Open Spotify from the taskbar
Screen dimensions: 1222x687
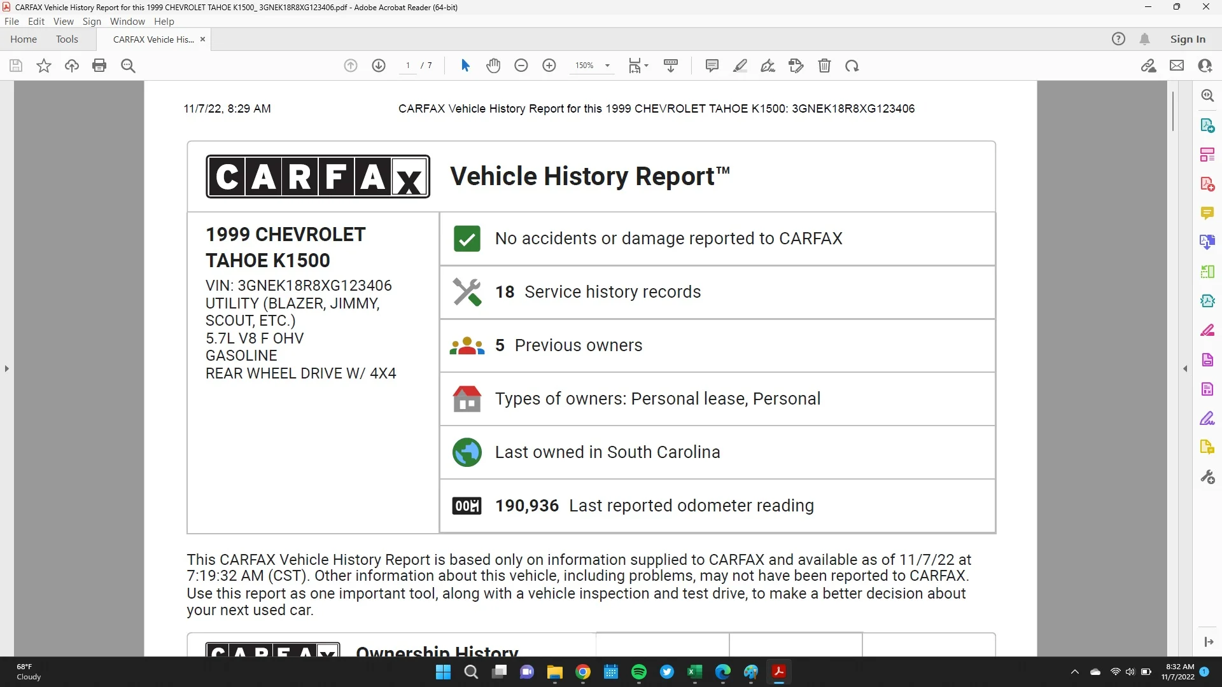coord(639,672)
